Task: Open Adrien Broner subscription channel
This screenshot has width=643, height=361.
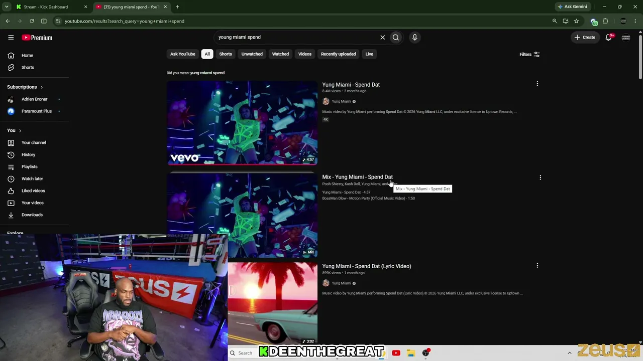Action: click(x=34, y=99)
